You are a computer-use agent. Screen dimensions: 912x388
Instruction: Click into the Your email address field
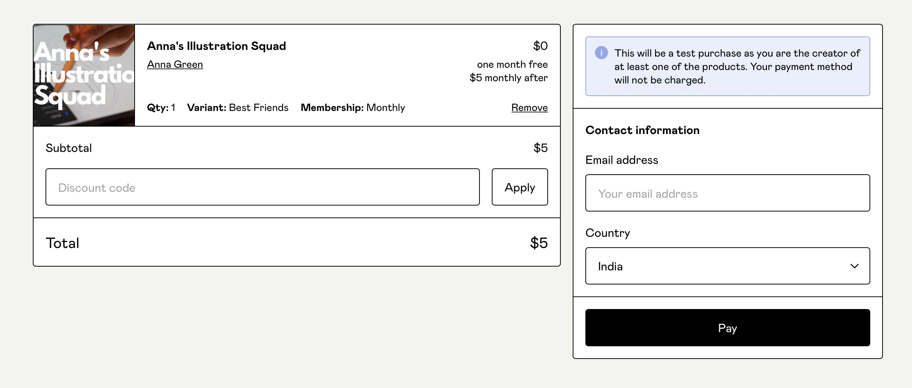click(727, 193)
